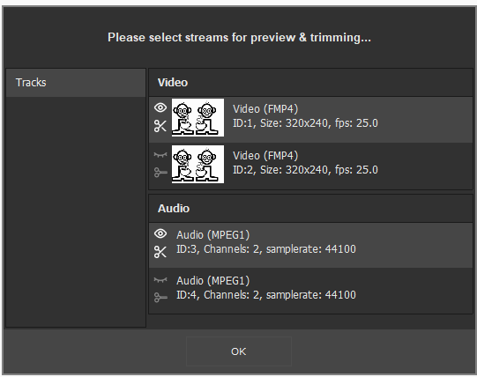Viewport: 477px width, 377px height.
Task: Enable trimming scissors icon for Audio ID:4
Action: [160, 298]
